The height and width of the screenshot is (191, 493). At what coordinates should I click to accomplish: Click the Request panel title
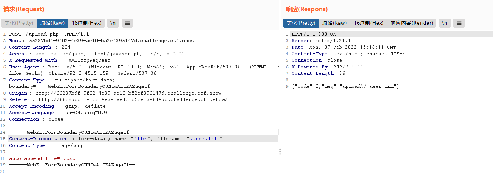point(24,9)
